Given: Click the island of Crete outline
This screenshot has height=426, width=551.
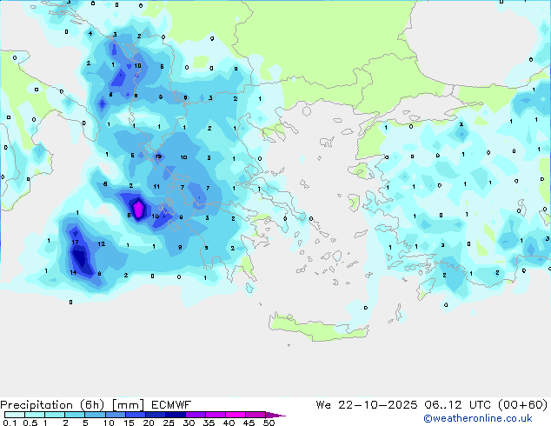Looking at the screenshot, I should pos(318,327).
